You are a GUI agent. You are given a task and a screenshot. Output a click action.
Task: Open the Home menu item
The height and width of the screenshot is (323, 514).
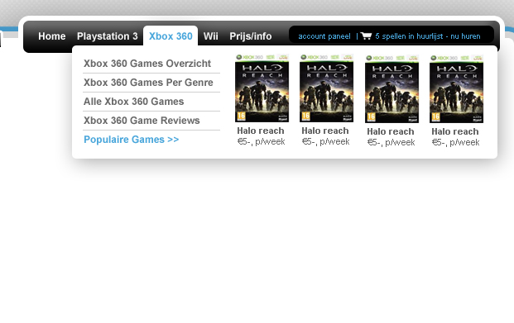pyautogui.click(x=52, y=36)
